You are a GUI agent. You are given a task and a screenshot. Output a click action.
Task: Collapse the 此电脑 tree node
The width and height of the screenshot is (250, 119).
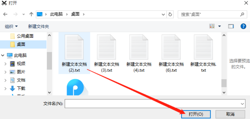tap(3, 55)
